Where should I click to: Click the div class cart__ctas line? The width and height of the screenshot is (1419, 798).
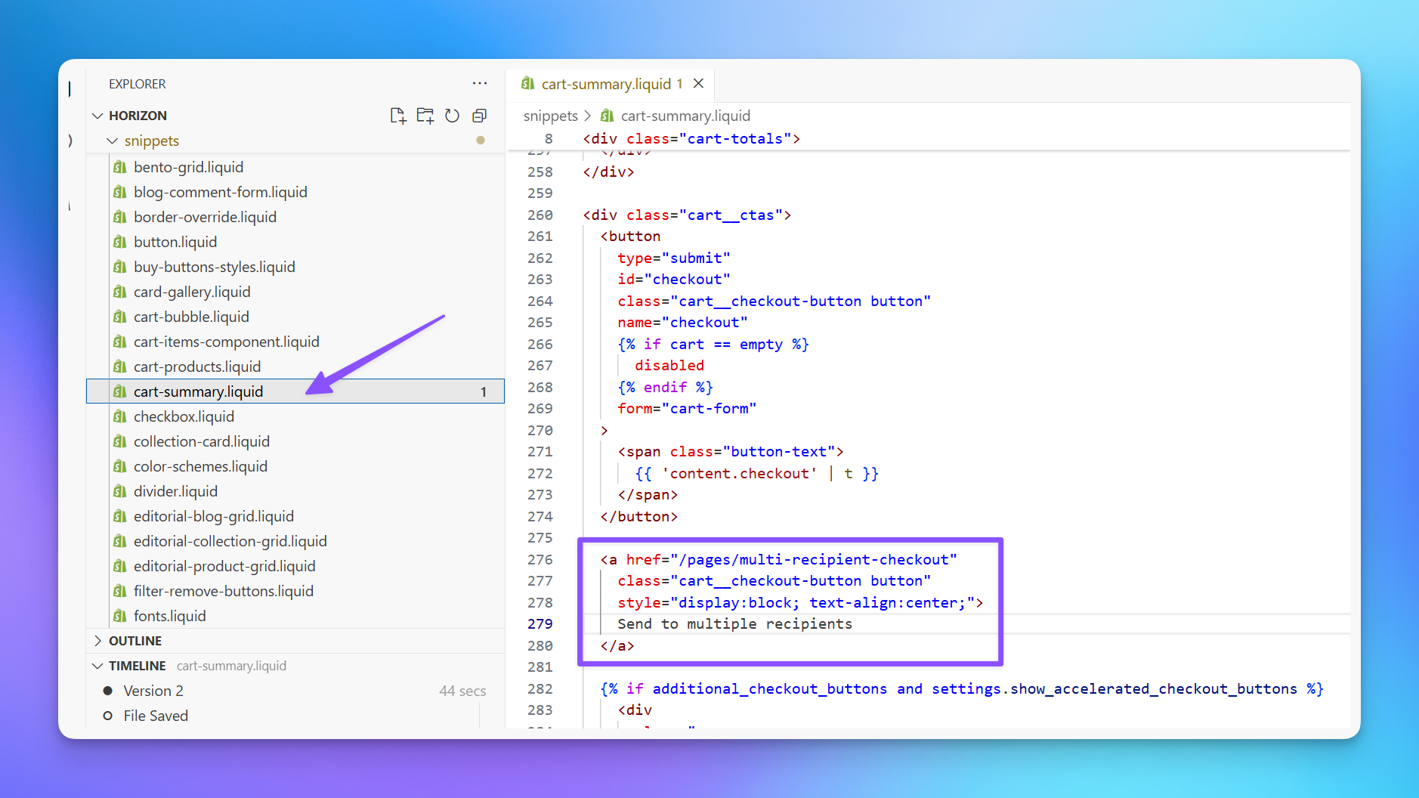[687, 215]
